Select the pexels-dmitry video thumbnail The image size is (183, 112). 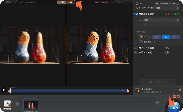click(31, 105)
